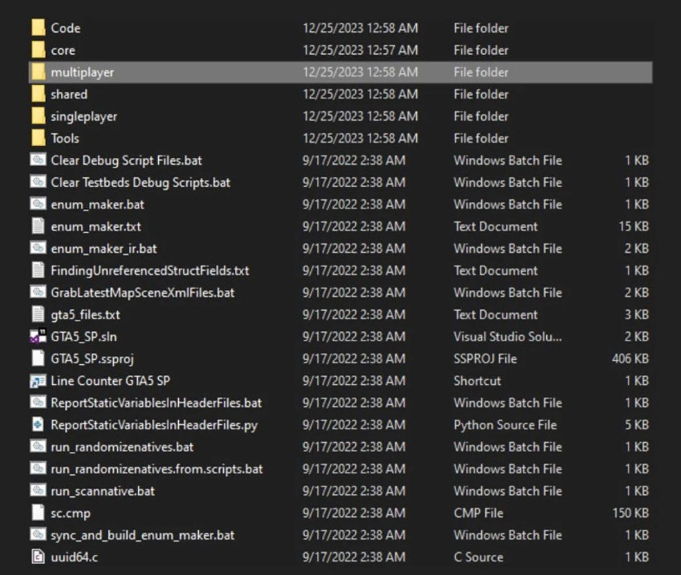
Task: Click the GrabLatestMapSceneXmlFiles.bat icon
Action: pos(39,292)
